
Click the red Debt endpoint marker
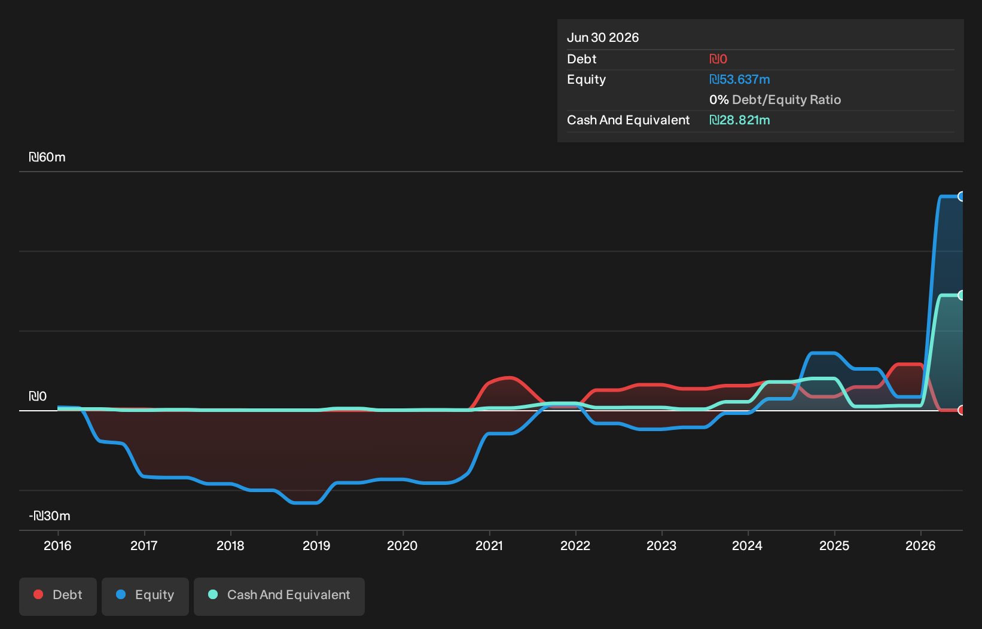click(961, 410)
